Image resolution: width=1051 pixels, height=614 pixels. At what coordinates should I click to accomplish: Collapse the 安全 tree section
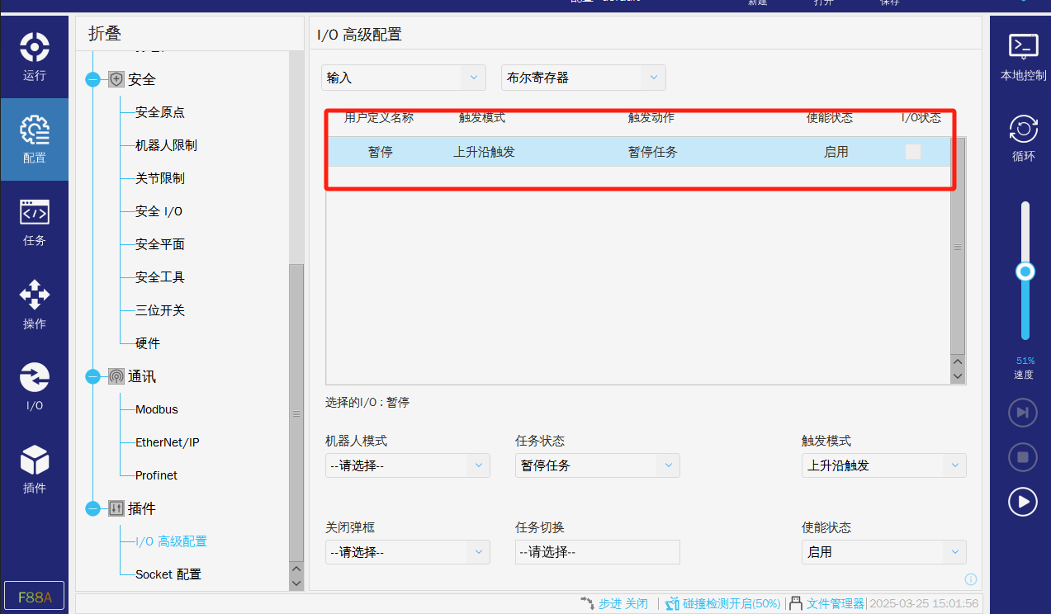[93, 80]
